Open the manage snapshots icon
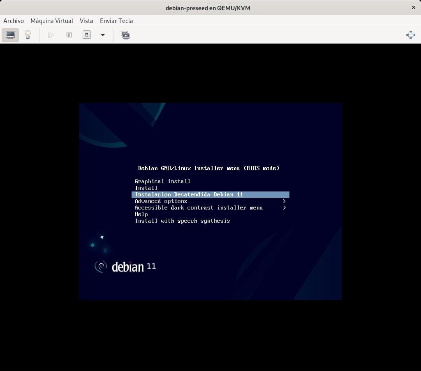Screen dimensions: 421x371 click(x=125, y=35)
